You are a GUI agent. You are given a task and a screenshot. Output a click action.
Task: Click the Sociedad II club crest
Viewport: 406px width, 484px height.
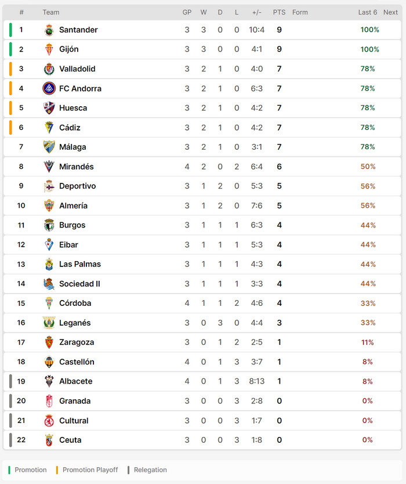click(49, 284)
